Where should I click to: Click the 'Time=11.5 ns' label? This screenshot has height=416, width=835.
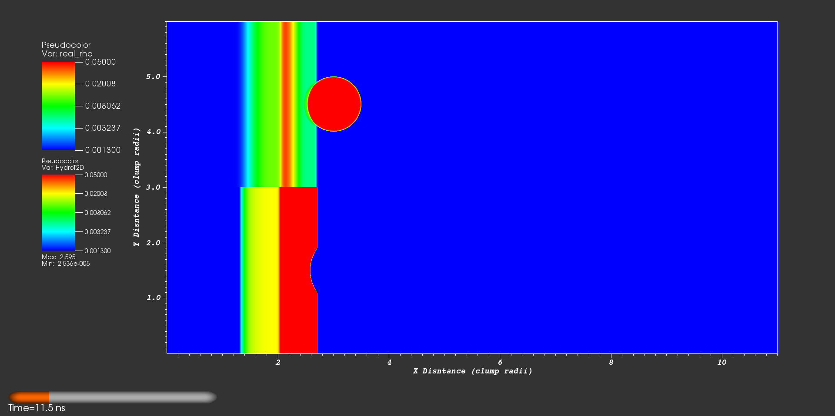[x=37, y=408]
